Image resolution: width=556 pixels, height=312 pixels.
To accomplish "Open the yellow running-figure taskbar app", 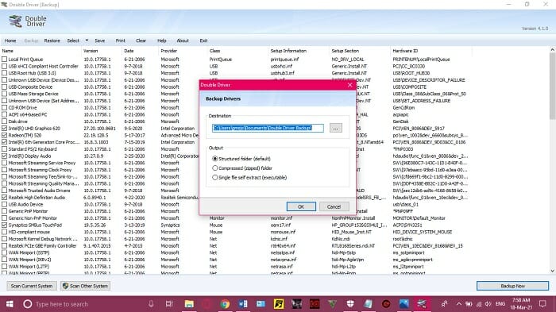I will coord(279,304).
